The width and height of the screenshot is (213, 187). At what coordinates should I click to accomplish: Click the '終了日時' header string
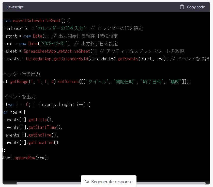point(152,82)
